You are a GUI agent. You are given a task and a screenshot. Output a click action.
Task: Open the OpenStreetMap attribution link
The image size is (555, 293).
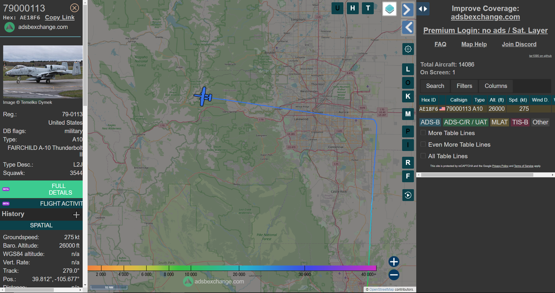(382, 289)
